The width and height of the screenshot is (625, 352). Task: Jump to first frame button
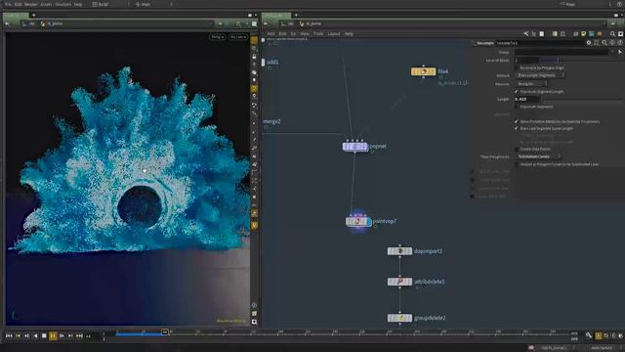point(9,336)
